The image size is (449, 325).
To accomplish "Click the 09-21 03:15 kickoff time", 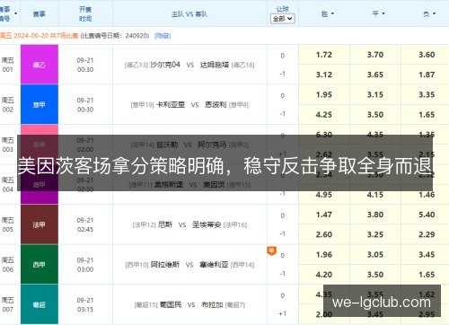I will coord(85,304).
